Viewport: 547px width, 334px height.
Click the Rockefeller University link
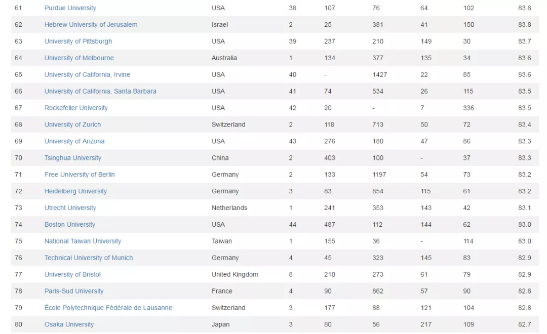(x=76, y=108)
